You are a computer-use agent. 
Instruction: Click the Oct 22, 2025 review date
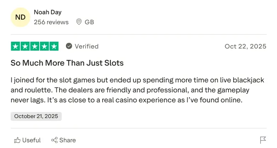[245, 46]
